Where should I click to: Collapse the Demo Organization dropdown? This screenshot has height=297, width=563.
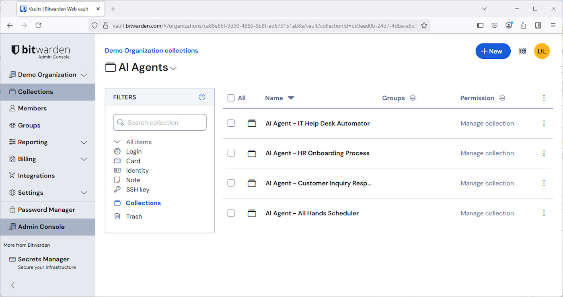(84, 74)
